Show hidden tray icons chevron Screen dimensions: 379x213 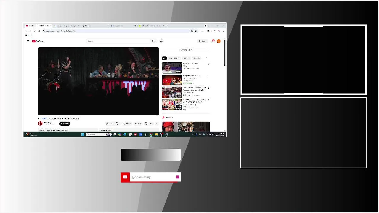click(x=192, y=135)
